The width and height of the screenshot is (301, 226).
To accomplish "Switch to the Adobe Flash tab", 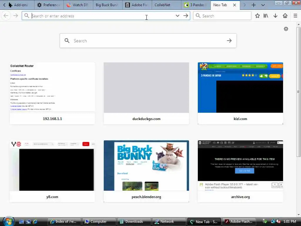I will coord(137,5).
